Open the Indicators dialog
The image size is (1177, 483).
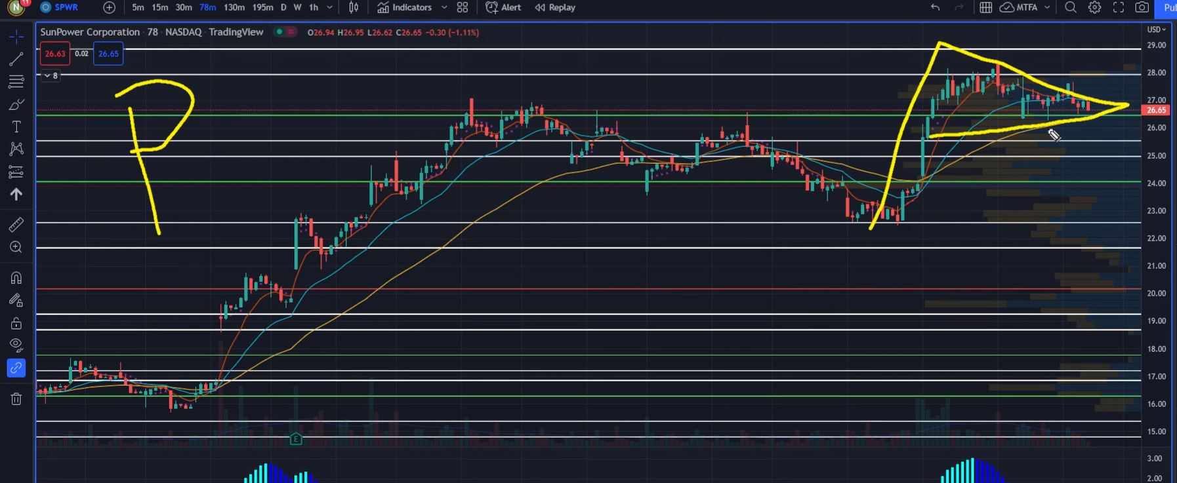[405, 7]
